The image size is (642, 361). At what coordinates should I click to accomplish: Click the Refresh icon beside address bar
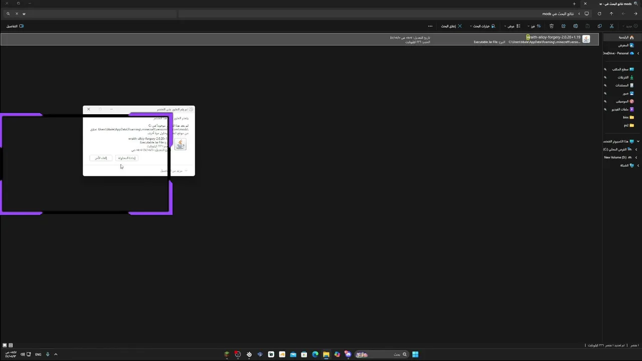pyautogui.click(x=599, y=14)
